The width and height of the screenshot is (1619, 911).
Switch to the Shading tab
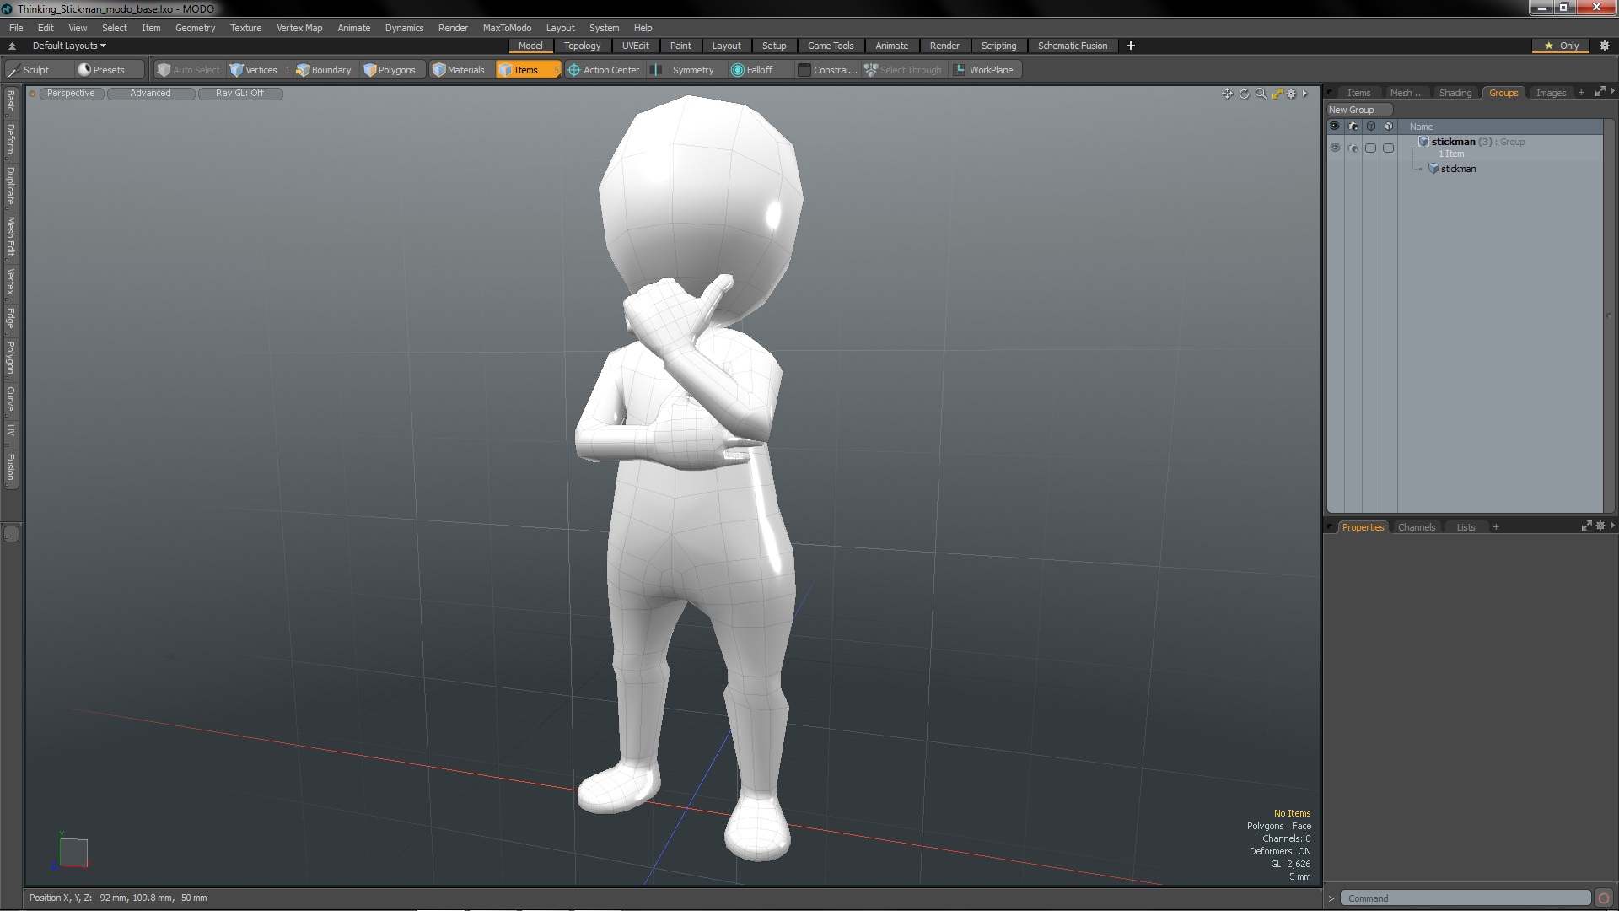[x=1455, y=93]
